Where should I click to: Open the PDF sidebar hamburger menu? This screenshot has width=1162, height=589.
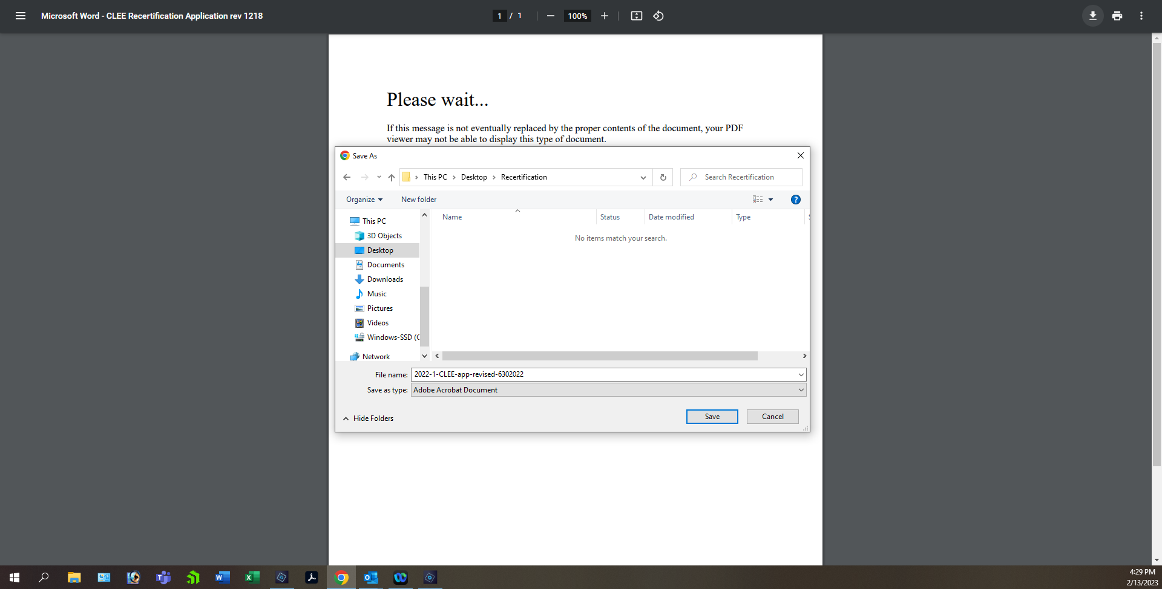pyautogui.click(x=21, y=16)
